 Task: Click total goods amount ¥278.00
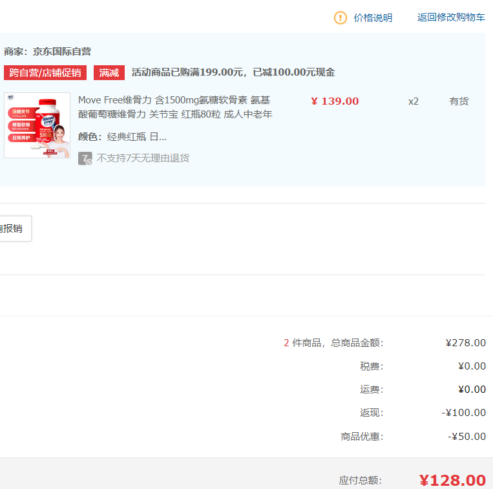pyautogui.click(x=466, y=343)
